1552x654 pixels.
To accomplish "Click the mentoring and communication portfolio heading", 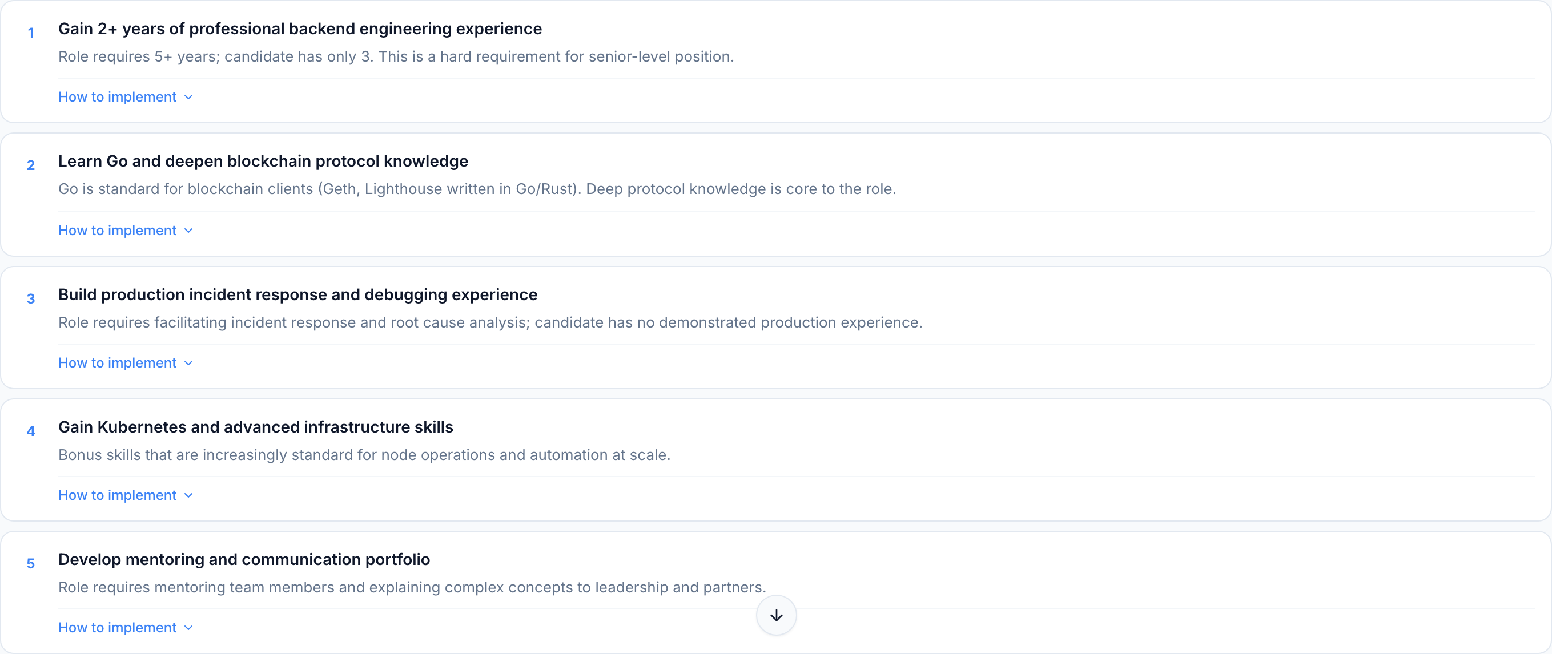I will tap(244, 559).
